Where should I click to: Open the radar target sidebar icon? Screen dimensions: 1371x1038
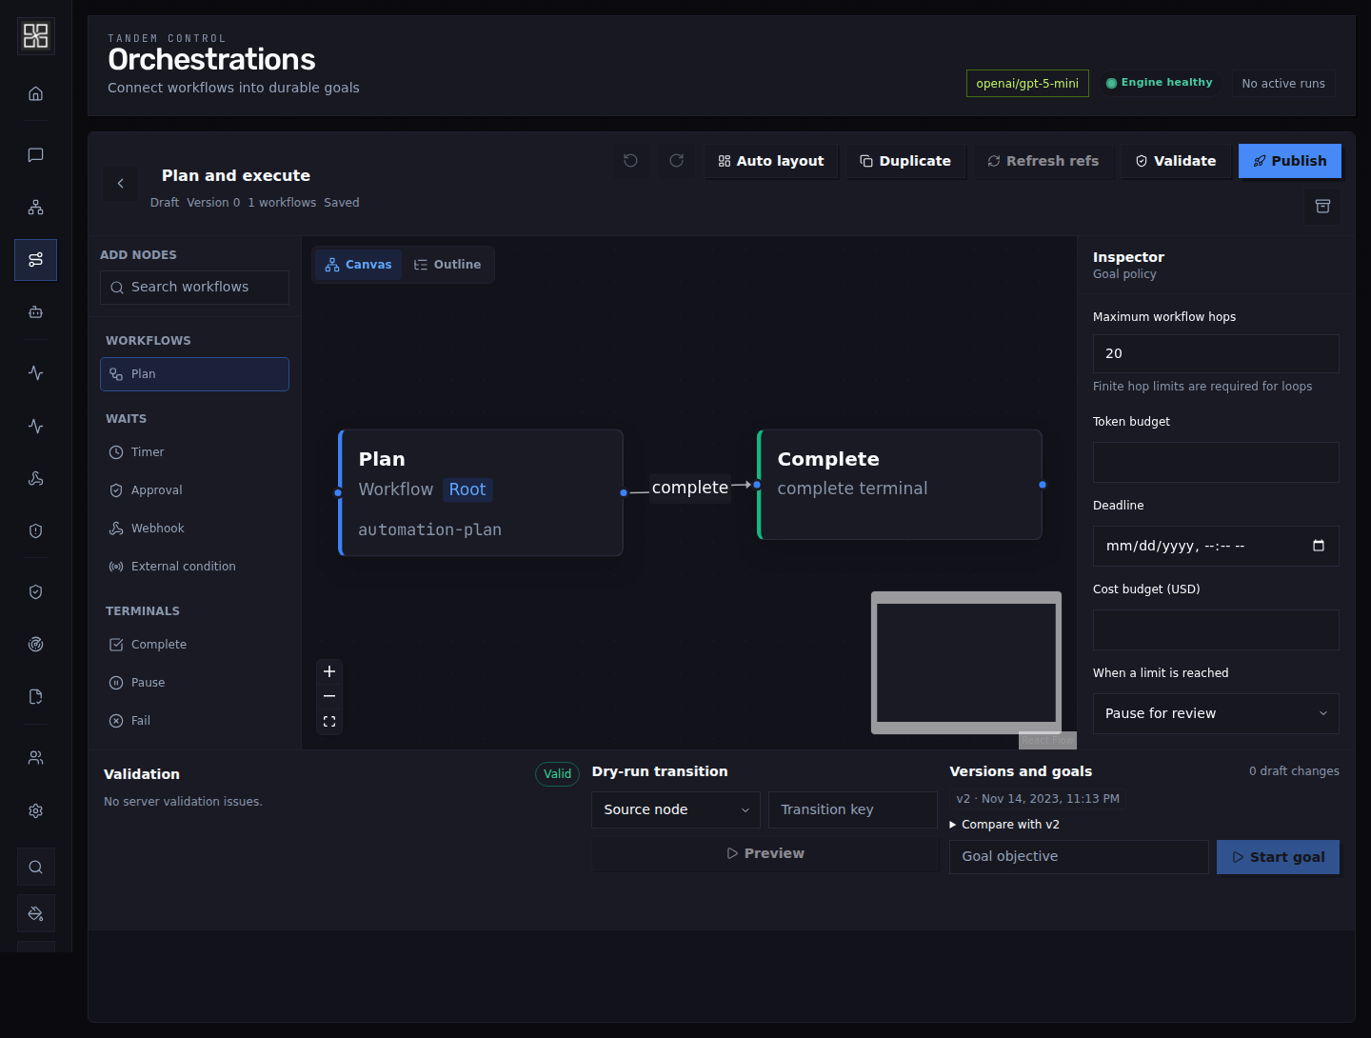click(x=35, y=644)
